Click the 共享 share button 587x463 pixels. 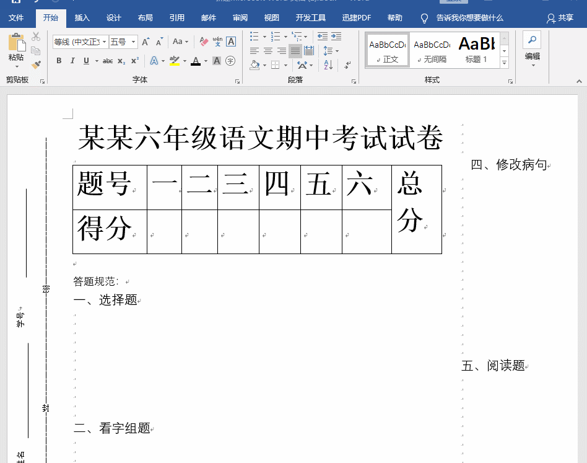[x=560, y=18]
